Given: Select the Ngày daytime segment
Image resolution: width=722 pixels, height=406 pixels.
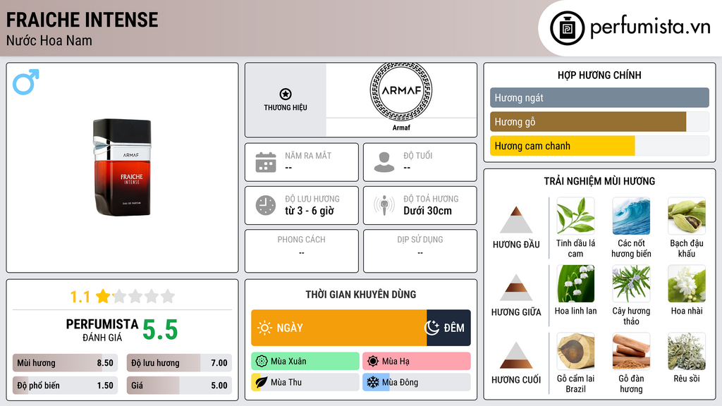Looking at the screenshot, I should coord(338,328).
